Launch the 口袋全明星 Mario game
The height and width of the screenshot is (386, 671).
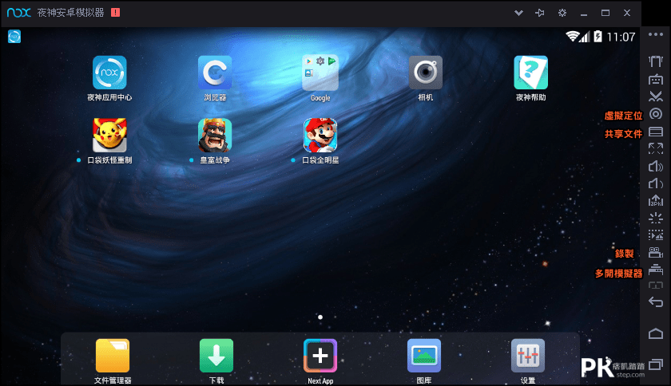coord(320,135)
